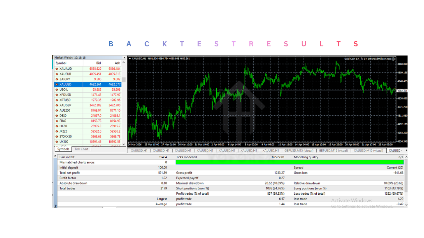This screenshot has width=424, height=238.
Task: Click the Market Watch scroll-up arrow
Action: tap(123, 61)
